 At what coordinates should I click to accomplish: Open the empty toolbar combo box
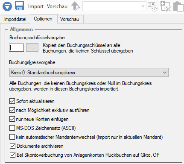coord(114,6)
